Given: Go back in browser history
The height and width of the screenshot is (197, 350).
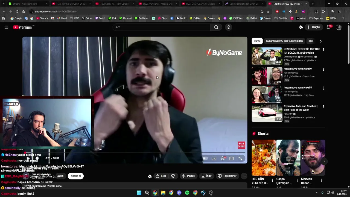Looking at the screenshot, I should (x=4, y=11).
